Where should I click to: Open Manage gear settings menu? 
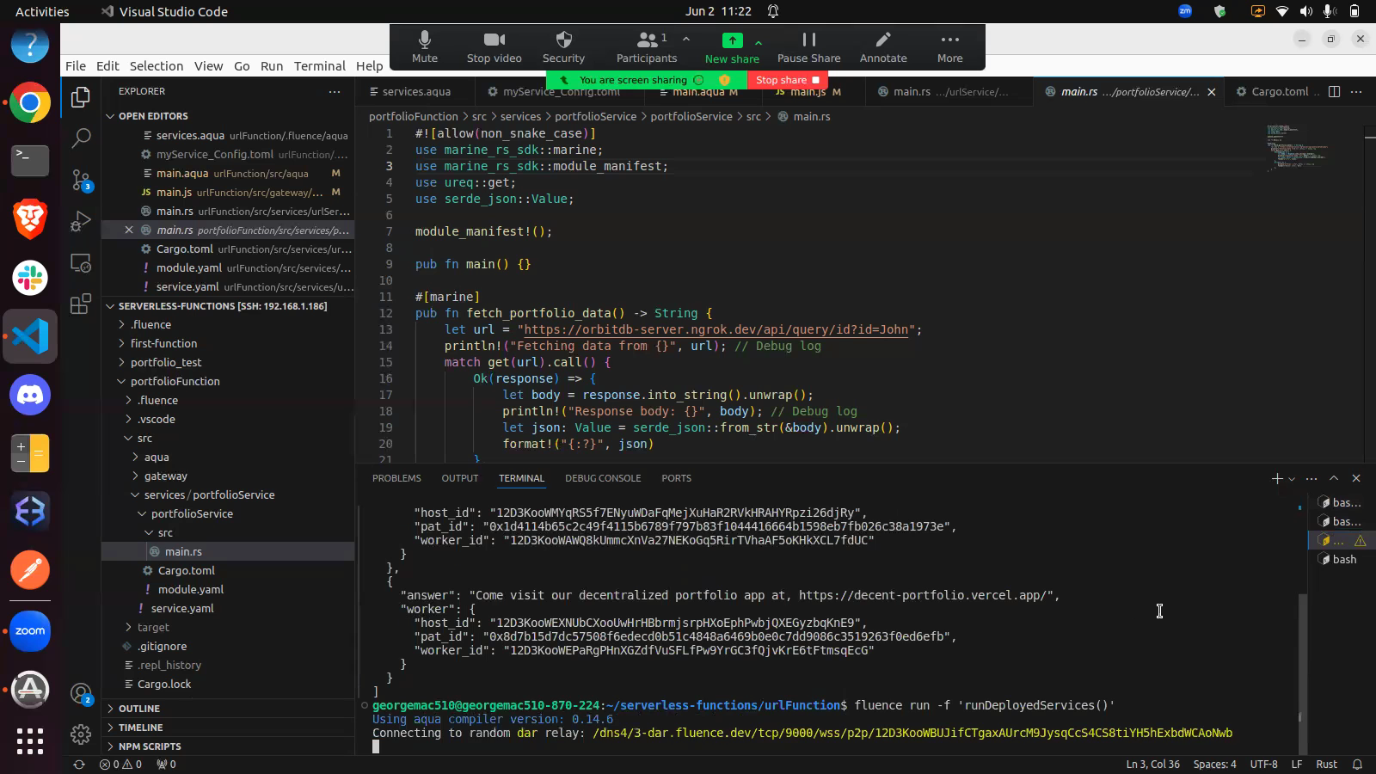click(x=81, y=734)
